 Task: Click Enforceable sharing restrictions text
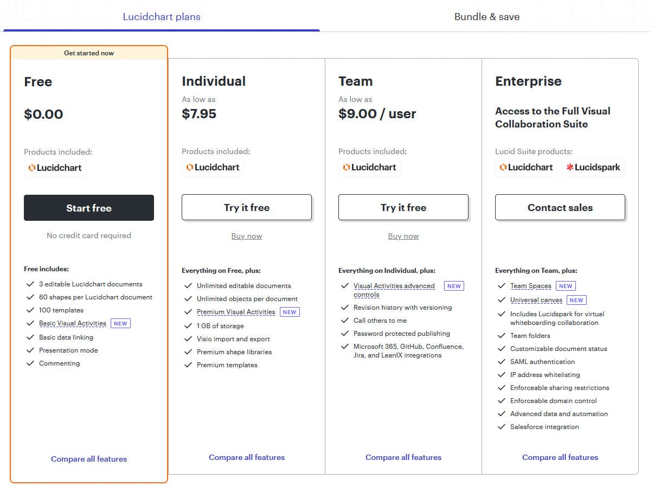click(x=560, y=388)
